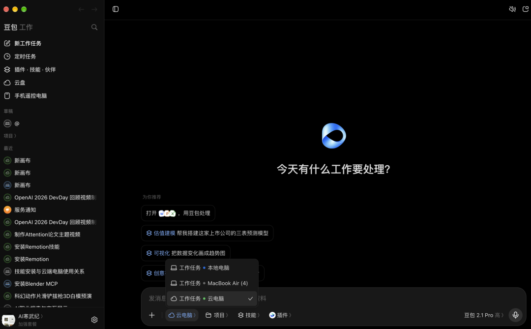Go back with the left arrow

coord(81,9)
